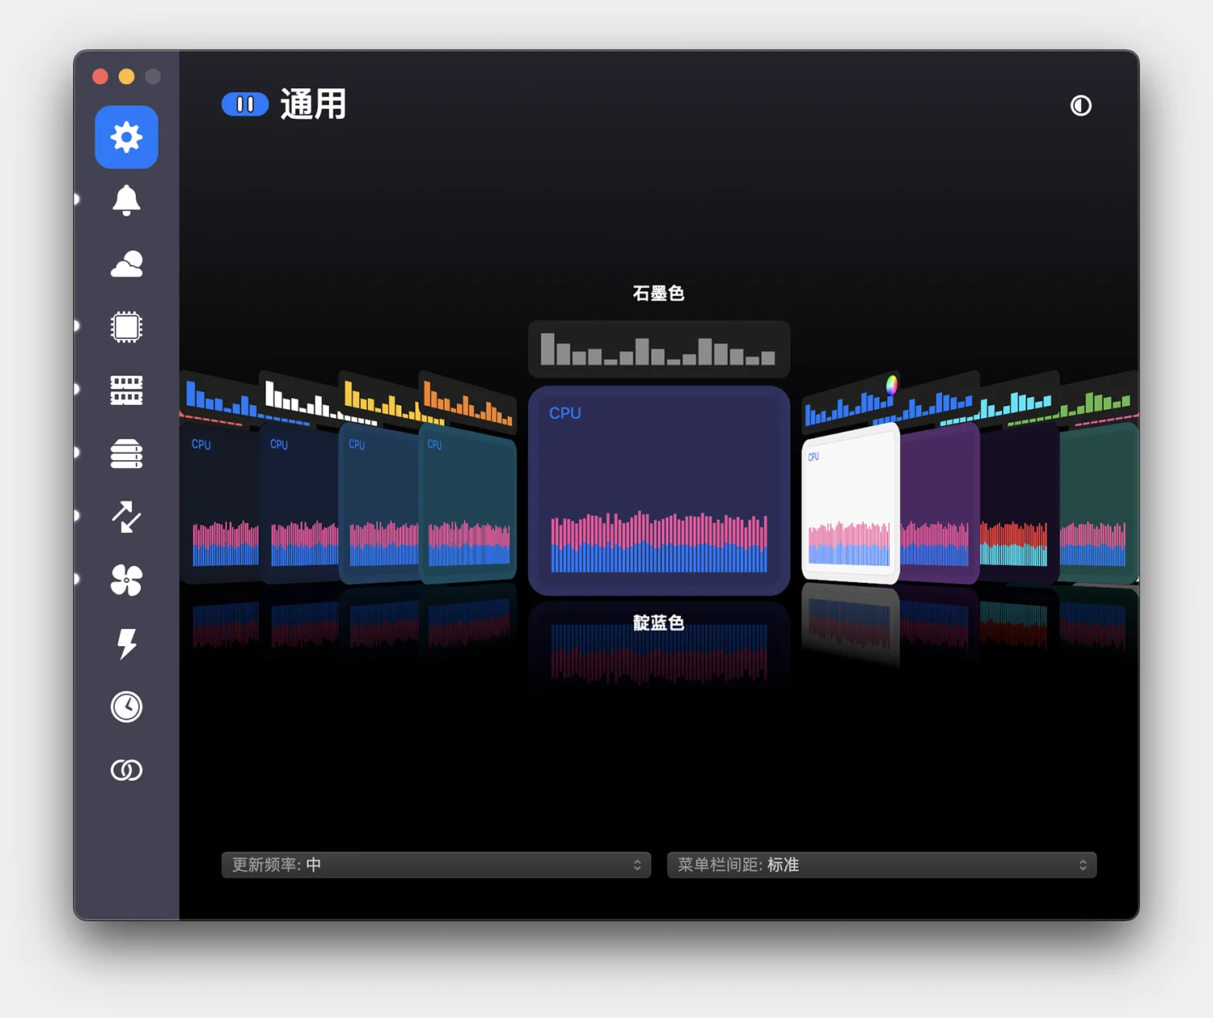This screenshot has height=1018, width=1213.
Task: Open the Network arrows section
Action: [126, 517]
